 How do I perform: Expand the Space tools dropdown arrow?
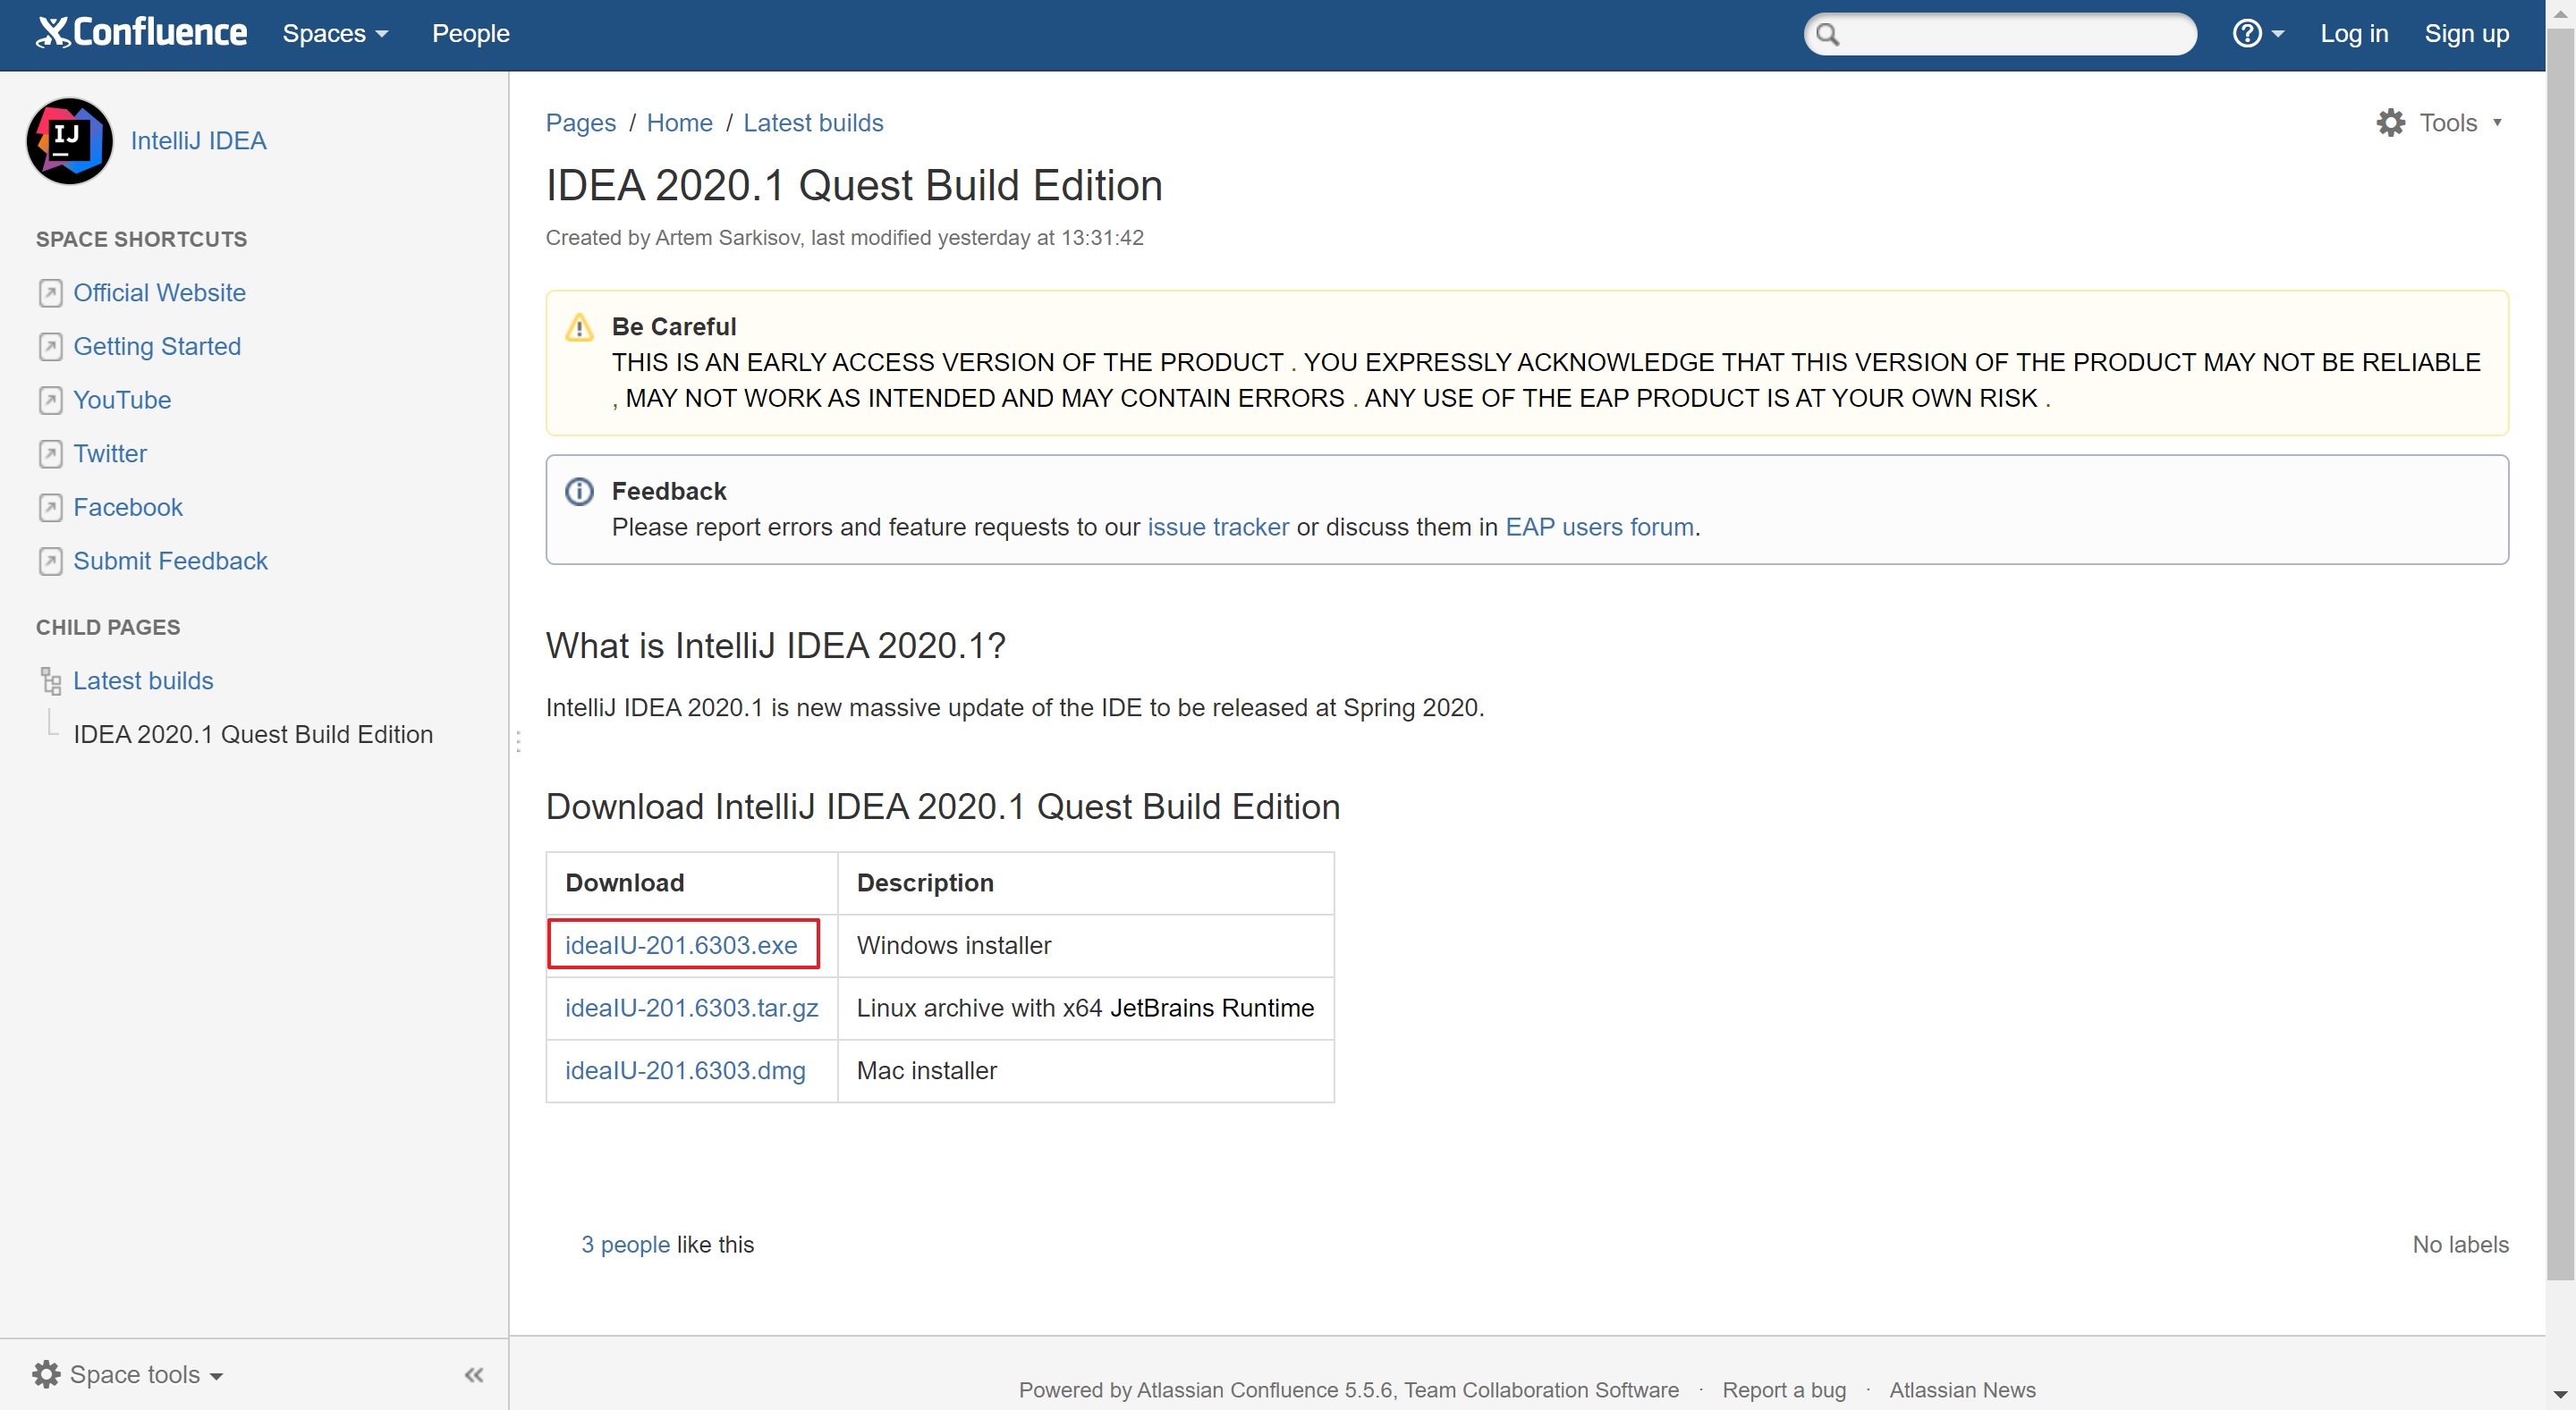pyautogui.click(x=217, y=1376)
